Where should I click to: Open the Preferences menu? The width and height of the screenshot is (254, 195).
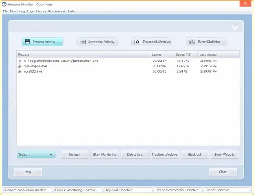coord(57,11)
